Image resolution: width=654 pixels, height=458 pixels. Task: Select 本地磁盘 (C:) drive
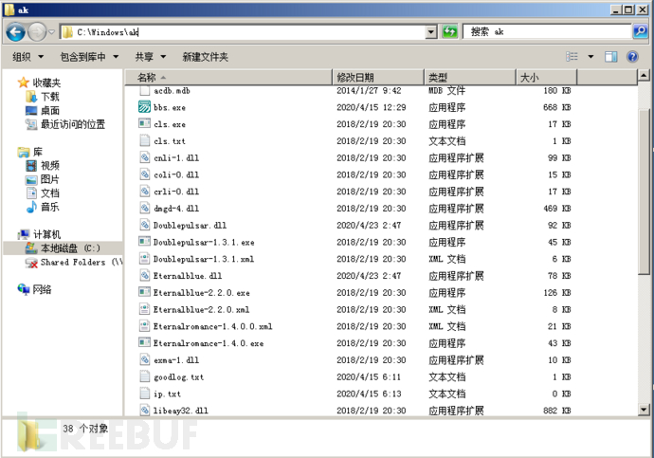point(70,248)
